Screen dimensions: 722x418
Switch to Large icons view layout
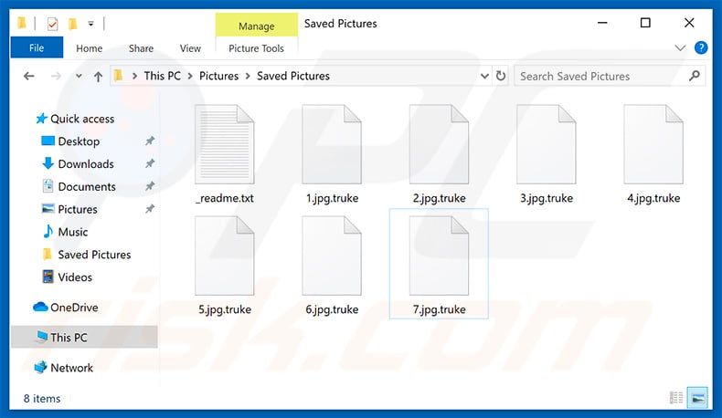697,398
